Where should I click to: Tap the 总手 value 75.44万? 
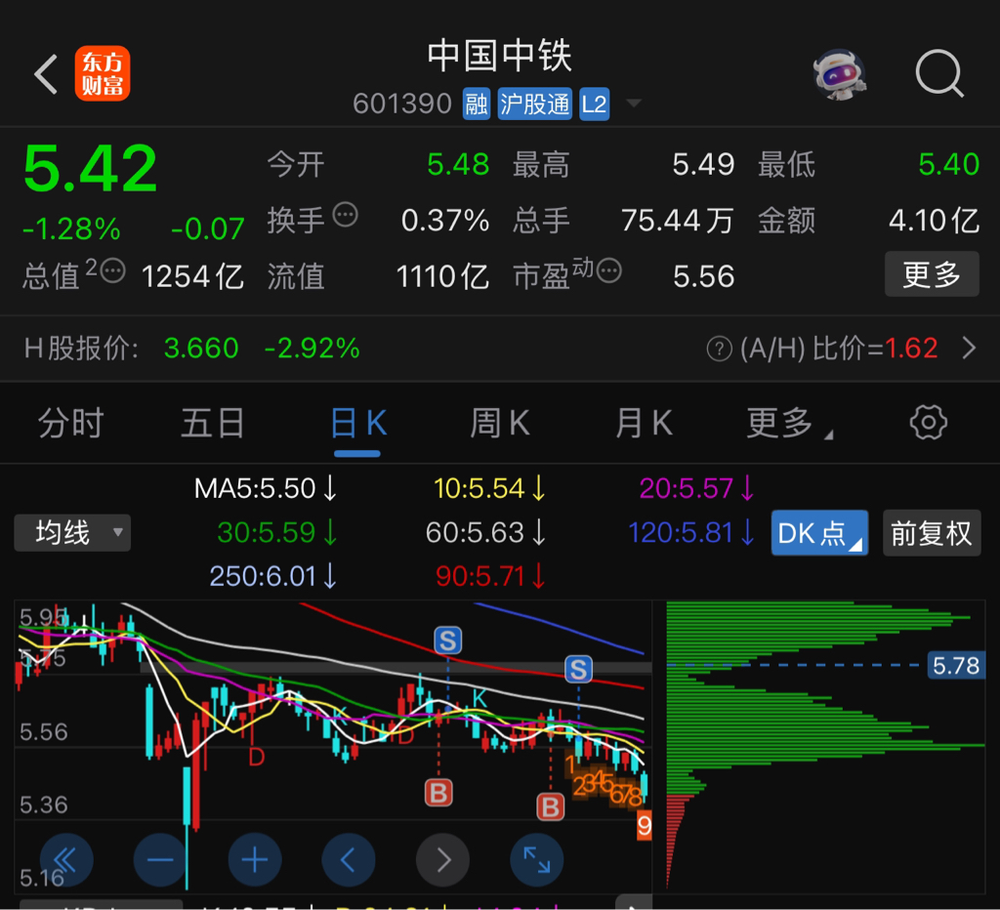point(678,221)
